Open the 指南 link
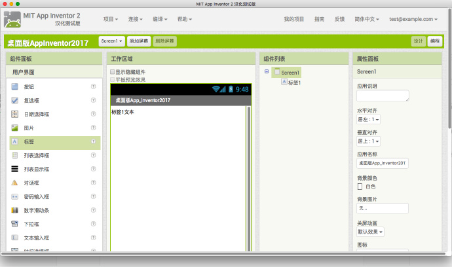 pyautogui.click(x=319, y=19)
